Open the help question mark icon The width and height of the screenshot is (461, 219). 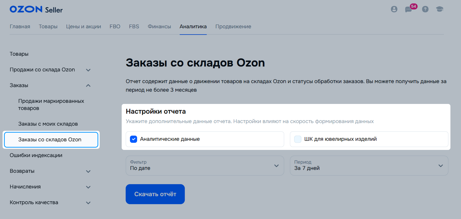point(425,9)
